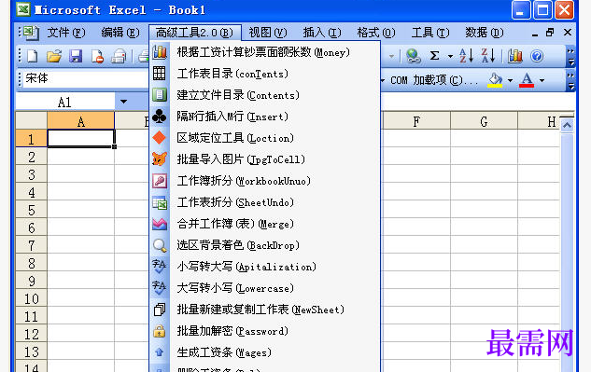The height and width of the screenshot is (372, 591).
Task: Expand the Name Box dropdown arrow
Action: click(123, 102)
